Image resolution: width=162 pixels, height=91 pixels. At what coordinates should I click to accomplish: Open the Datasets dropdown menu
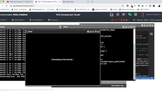point(54,20)
